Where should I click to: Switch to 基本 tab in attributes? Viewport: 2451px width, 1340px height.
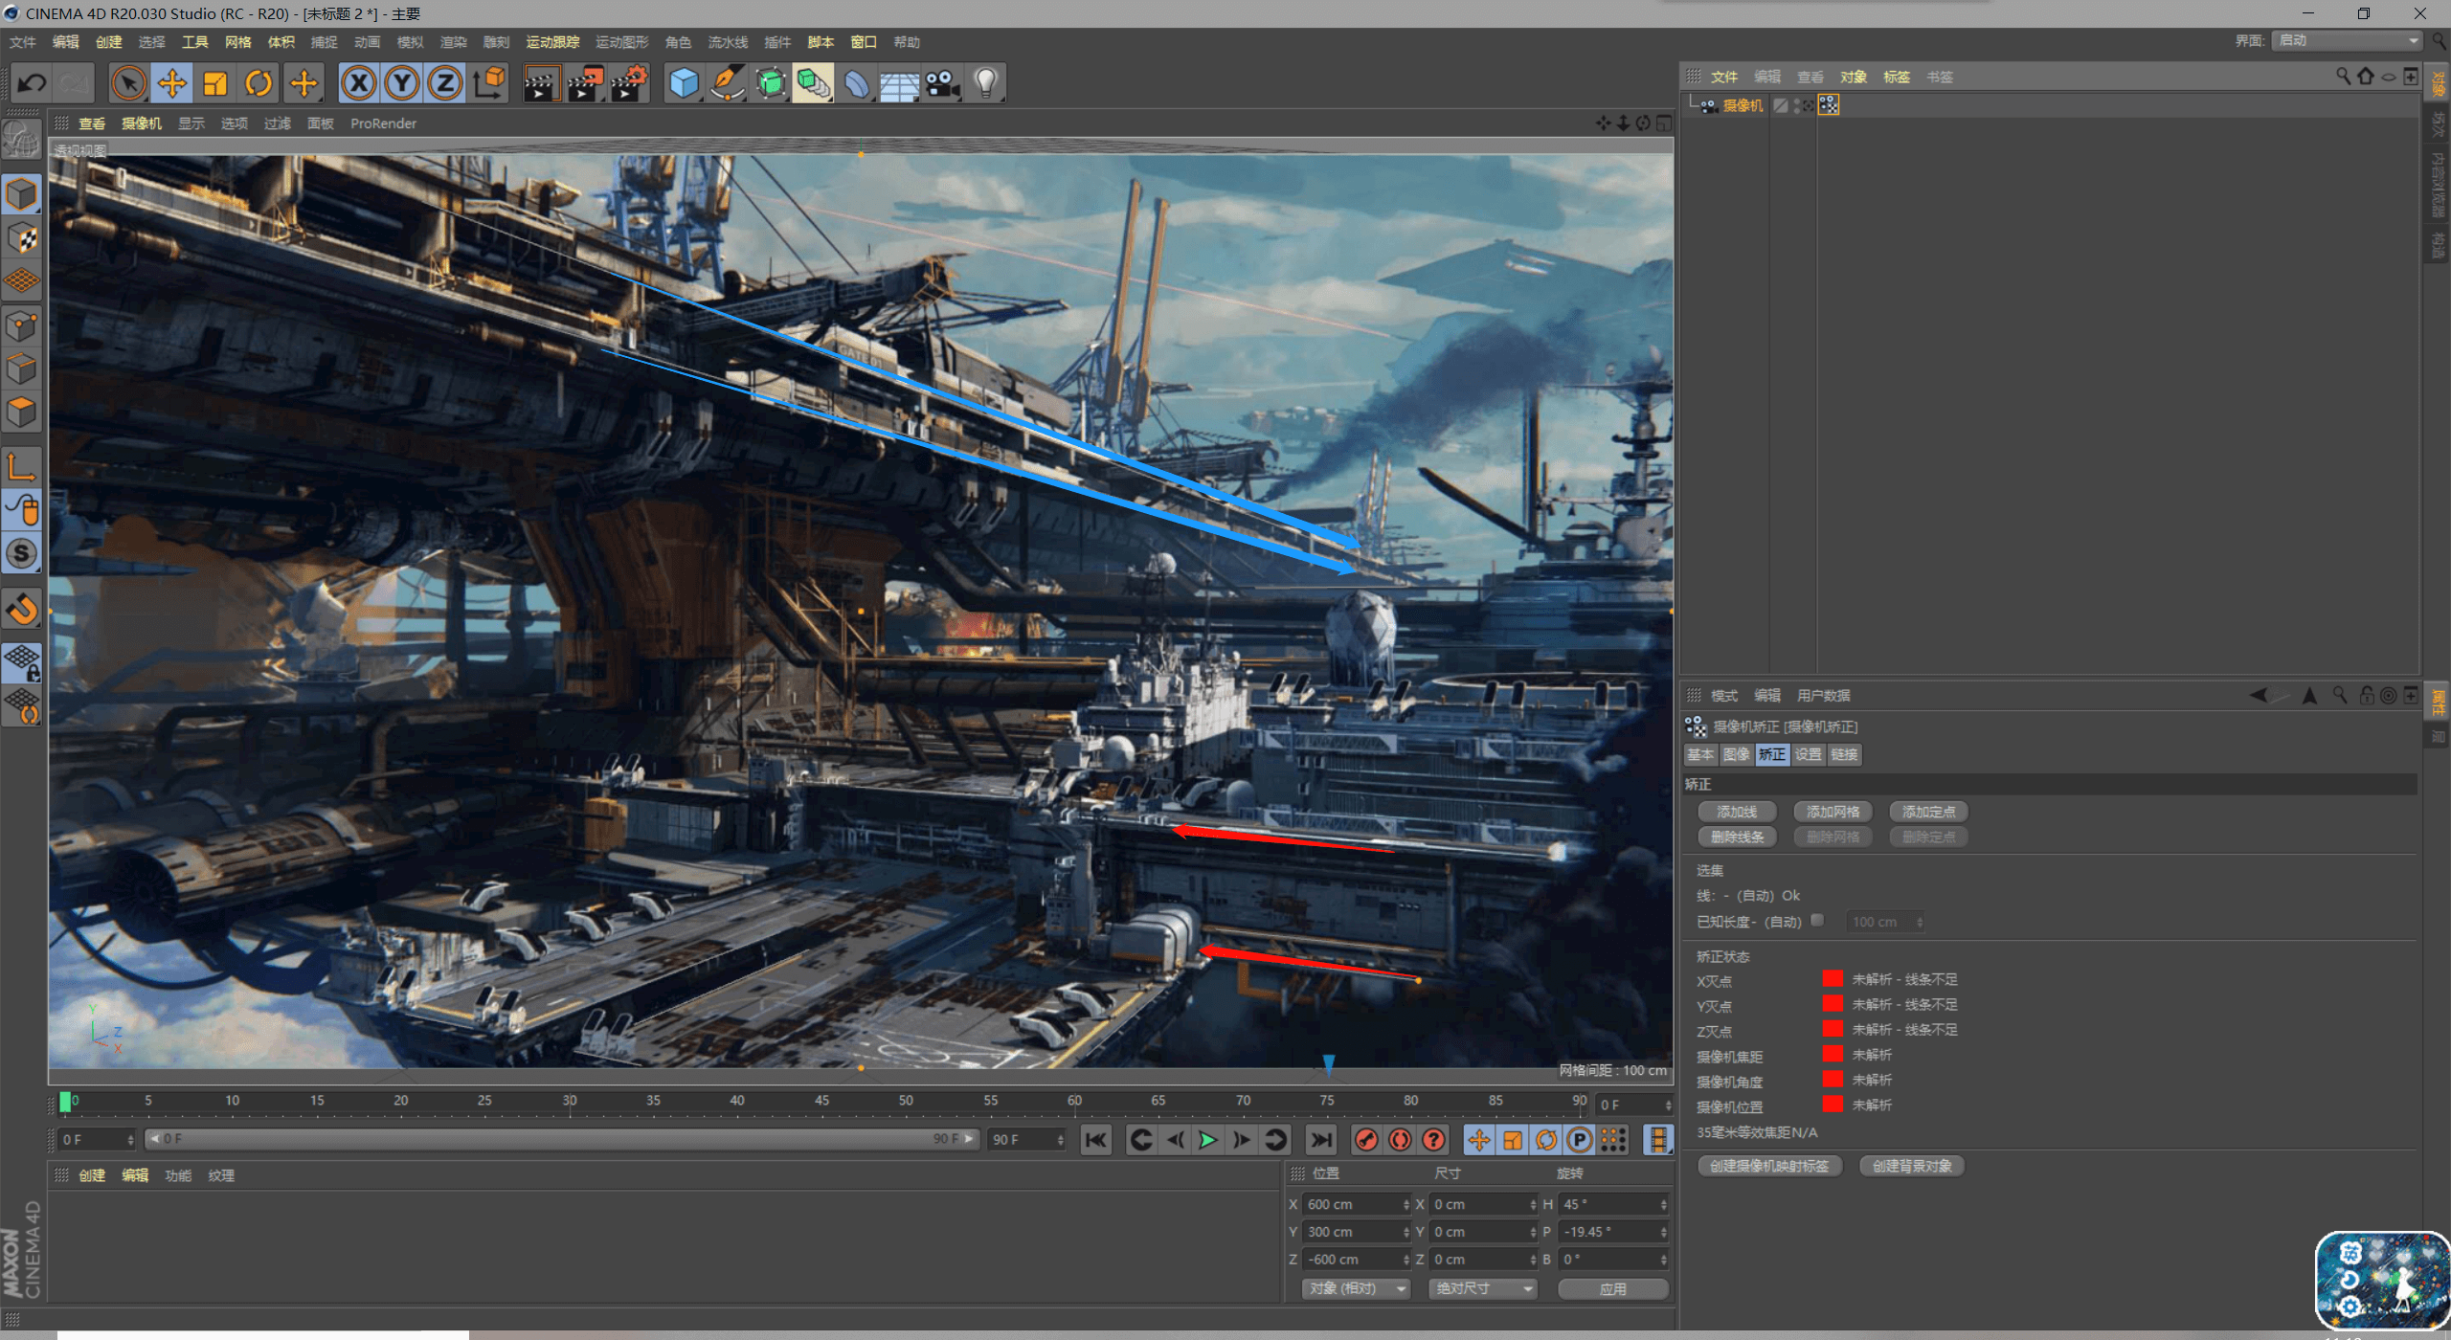coord(1700,754)
